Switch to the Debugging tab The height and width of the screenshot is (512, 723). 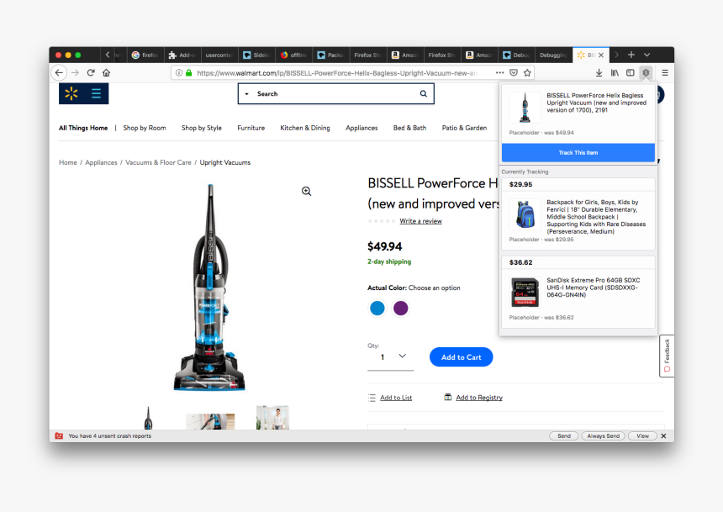coord(553,55)
